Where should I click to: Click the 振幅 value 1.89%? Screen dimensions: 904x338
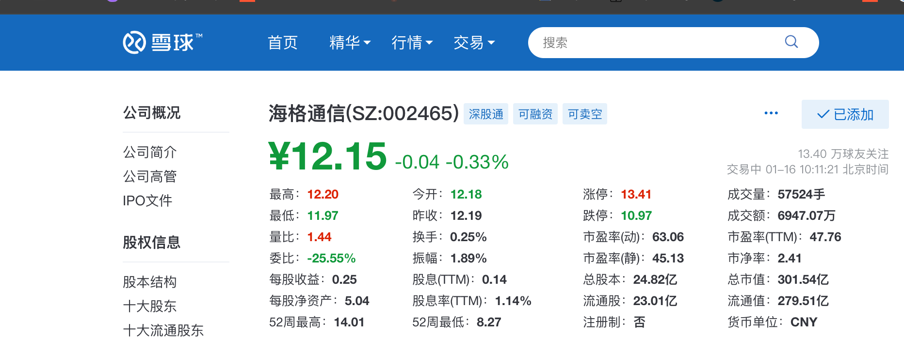point(468,258)
